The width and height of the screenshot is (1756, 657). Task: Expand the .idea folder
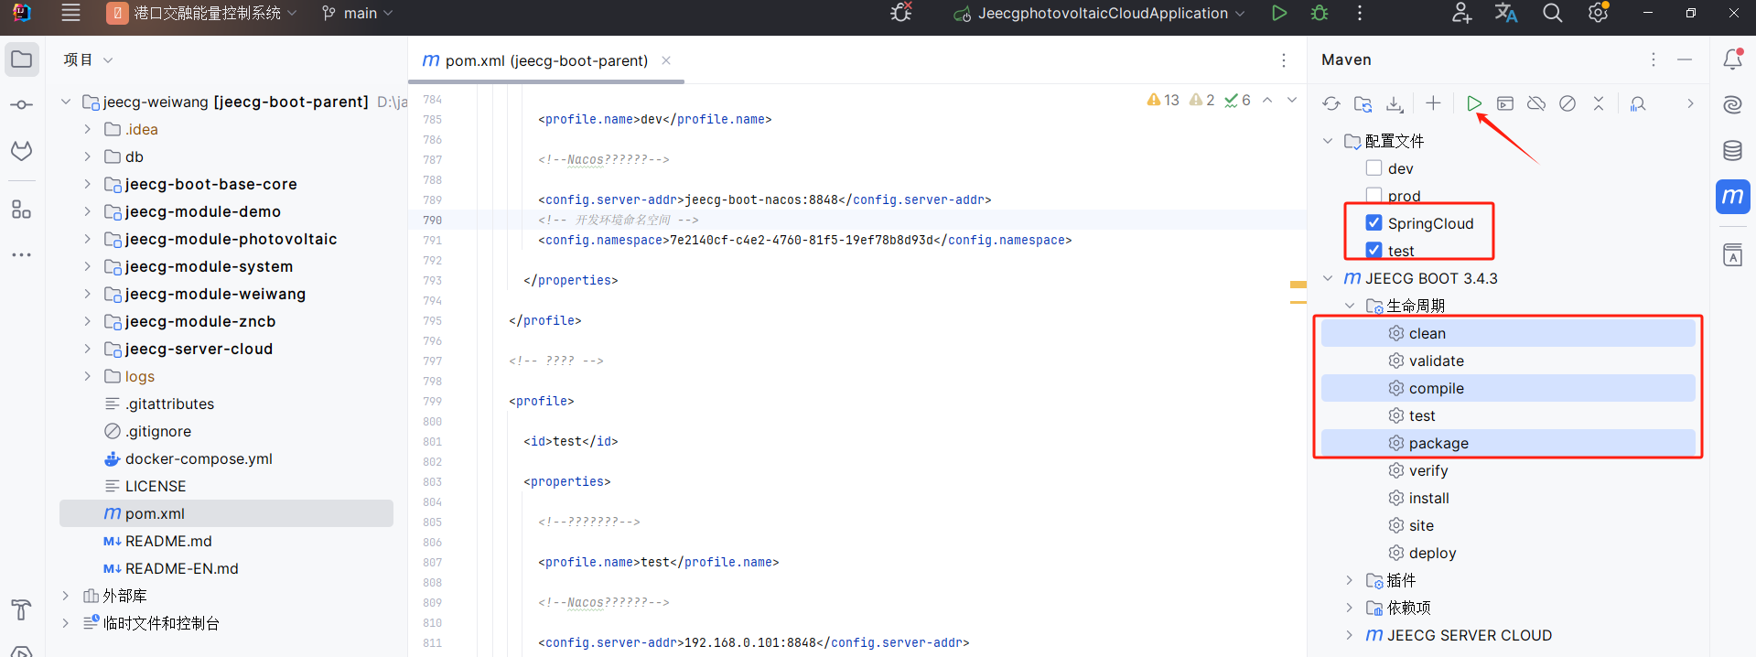pyautogui.click(x=87, y=129)
